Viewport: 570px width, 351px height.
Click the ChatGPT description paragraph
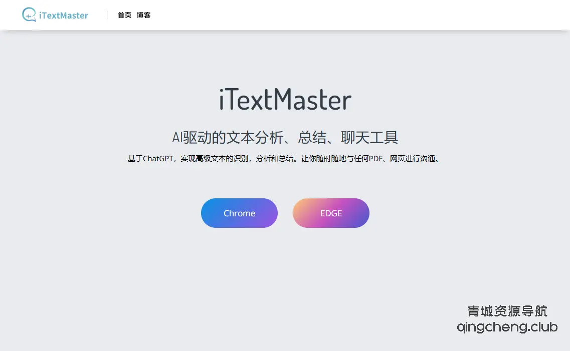(285, 158)
